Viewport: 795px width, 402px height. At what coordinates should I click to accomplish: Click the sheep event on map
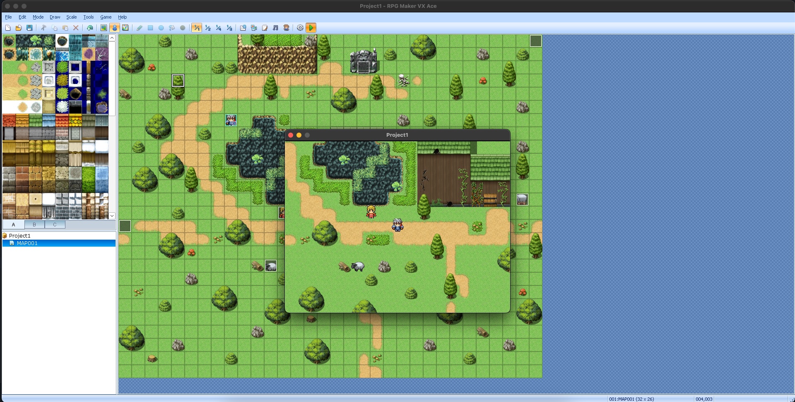coord(271,266)
